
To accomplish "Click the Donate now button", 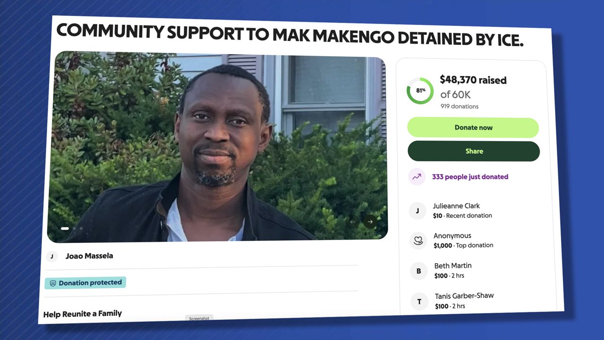I will point(473,128).
